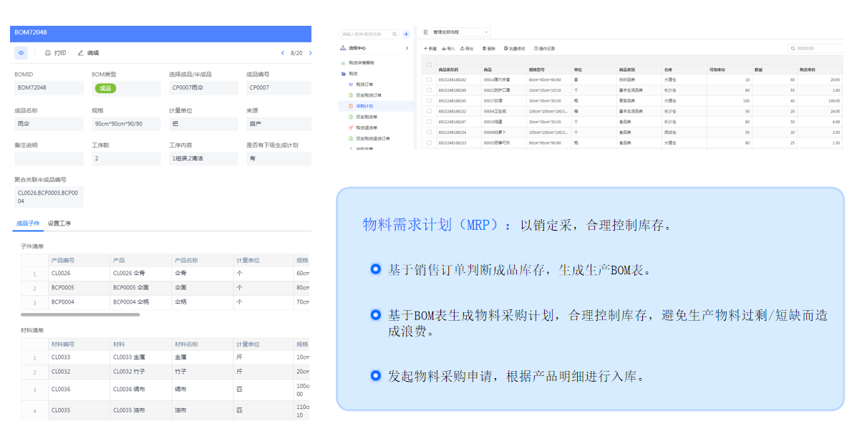The image size is (857, 434).
Task: Check the row for 00014围巾手套
Action: coord(430,79)
